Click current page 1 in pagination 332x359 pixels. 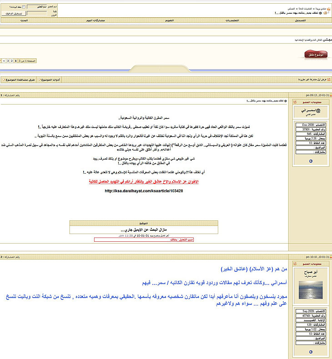click(x=15, y=61)
